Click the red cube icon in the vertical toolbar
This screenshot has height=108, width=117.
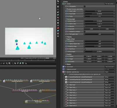58,28
